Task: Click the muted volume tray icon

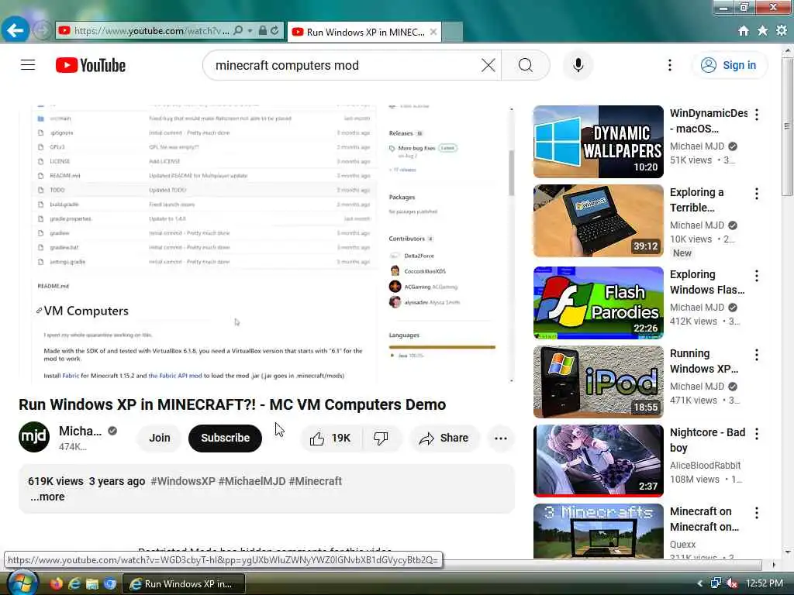Action: tap(732, 583)
